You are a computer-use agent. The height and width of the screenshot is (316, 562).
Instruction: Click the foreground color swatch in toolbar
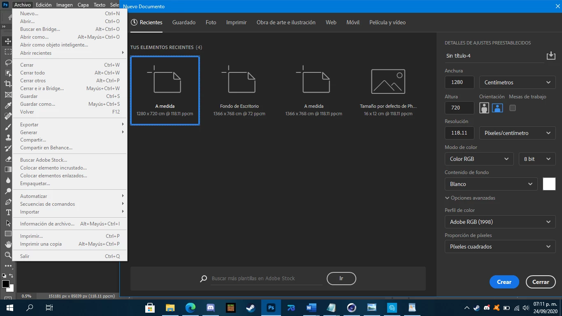click(x=5, y=284)
